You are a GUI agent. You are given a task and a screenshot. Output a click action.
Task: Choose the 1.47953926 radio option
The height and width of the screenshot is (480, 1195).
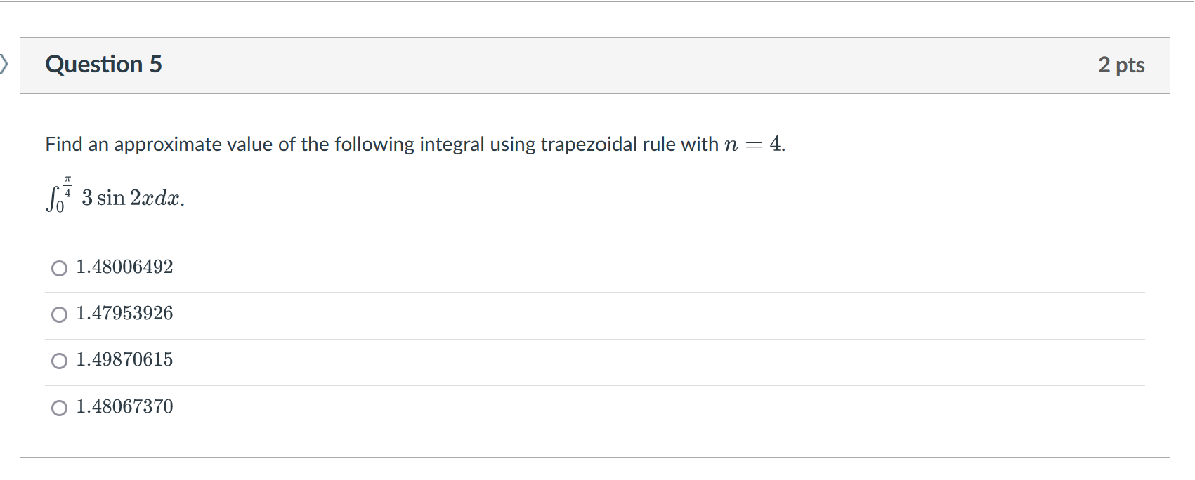(59, 314)
